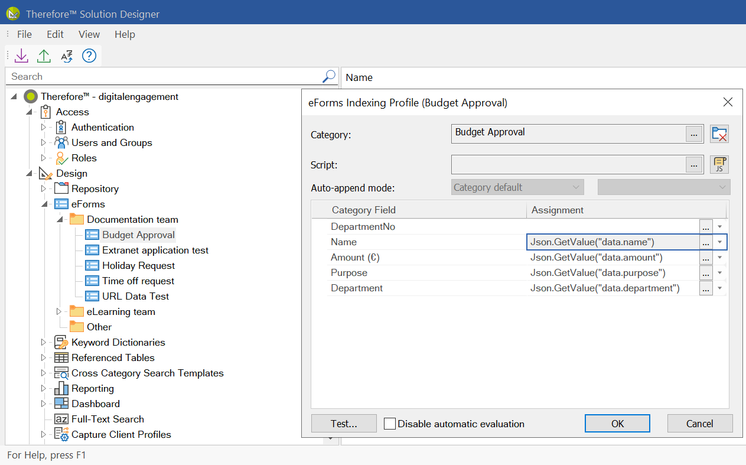Open the View menu

click(89, 34)
